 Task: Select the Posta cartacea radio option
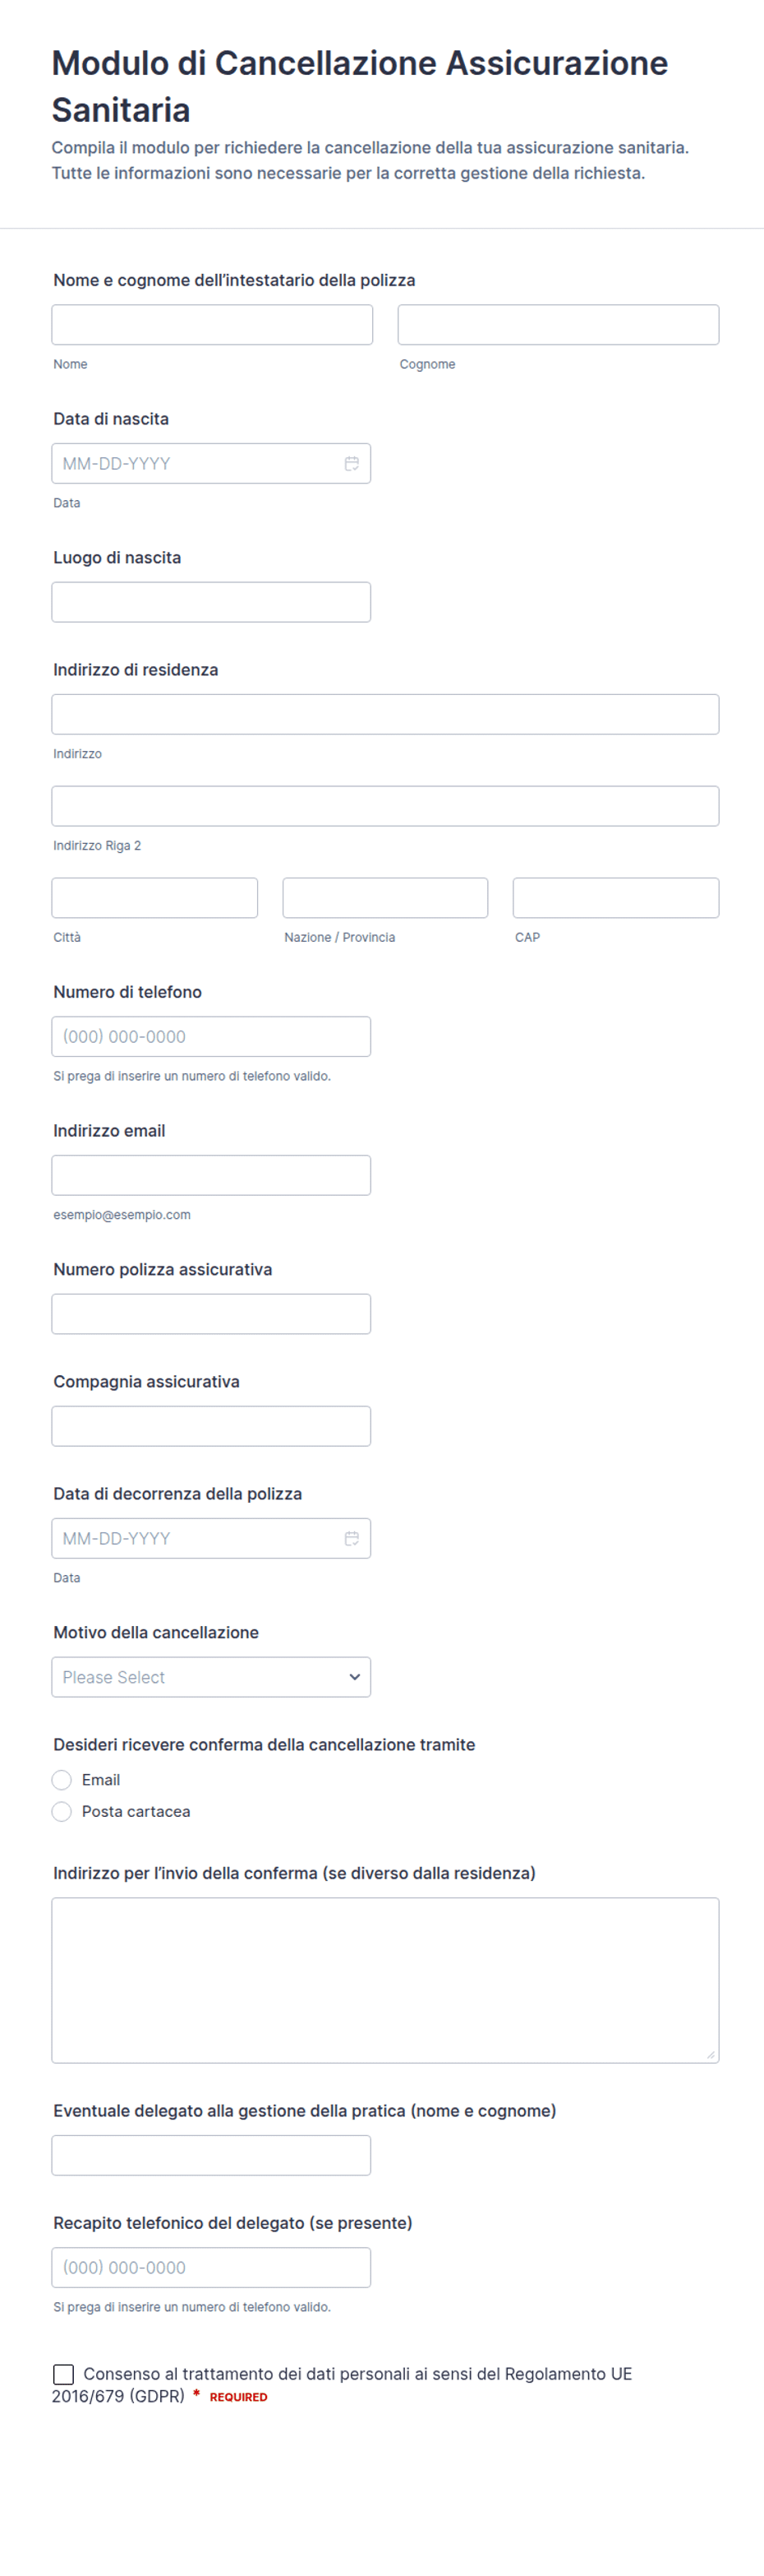coord(62,1811)
